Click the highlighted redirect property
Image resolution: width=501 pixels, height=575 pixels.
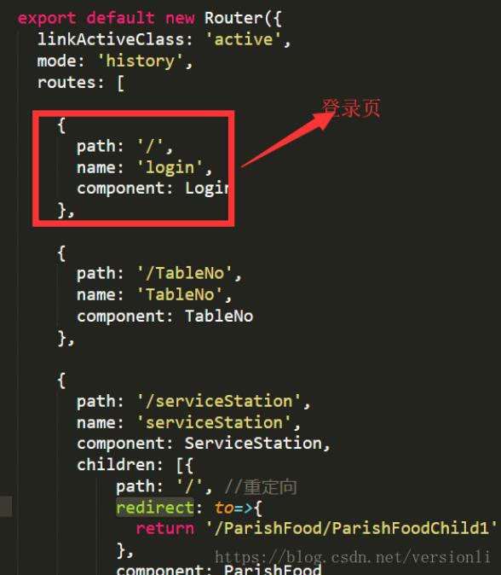pos(155,508)
